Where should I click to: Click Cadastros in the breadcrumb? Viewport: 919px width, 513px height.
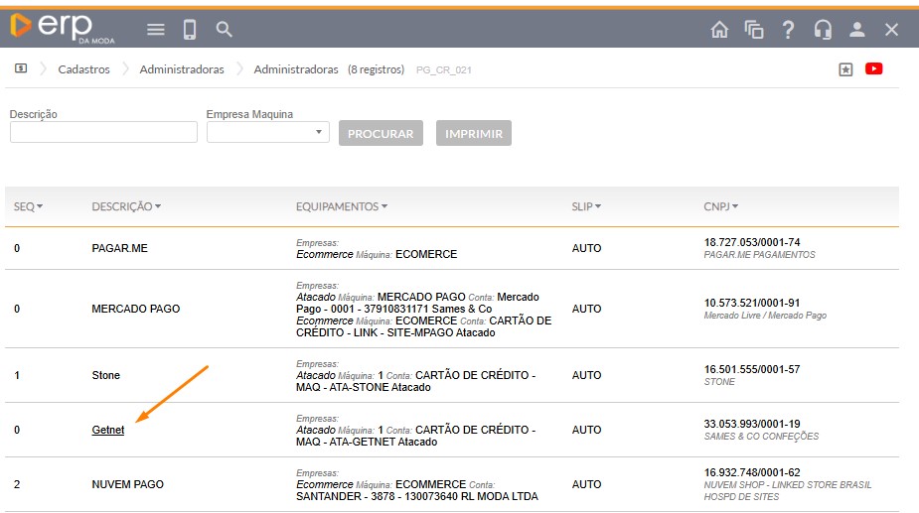click(x=84, y=69)
